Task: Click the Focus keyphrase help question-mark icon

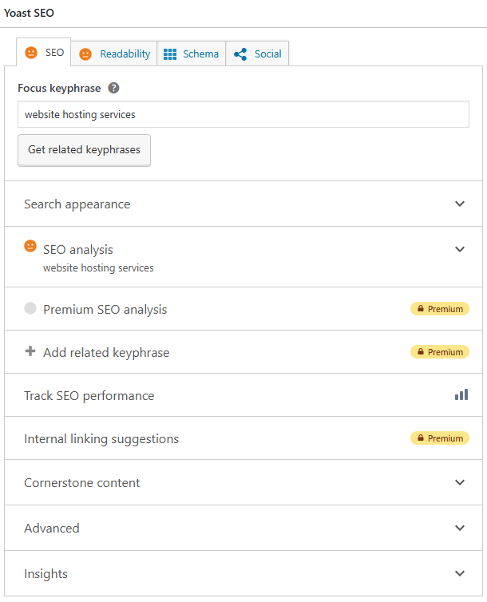Action: [114, 88]
